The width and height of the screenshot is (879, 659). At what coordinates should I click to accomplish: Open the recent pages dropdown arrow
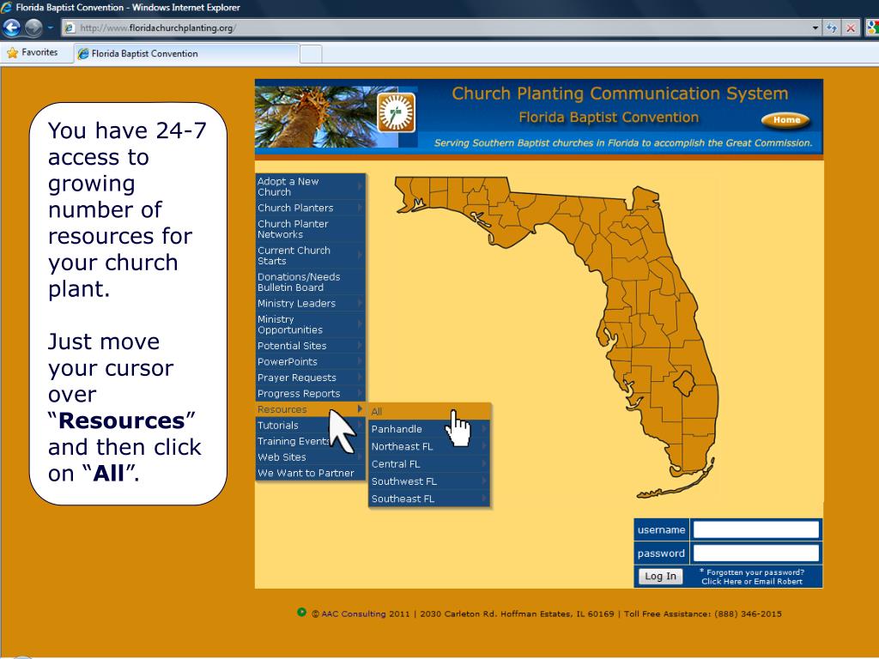coord(50,27)
